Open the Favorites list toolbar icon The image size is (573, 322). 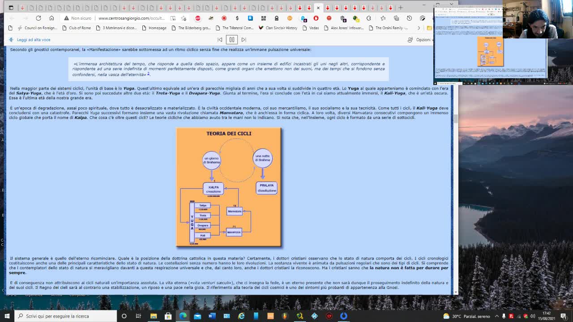[x=383, y=18]
